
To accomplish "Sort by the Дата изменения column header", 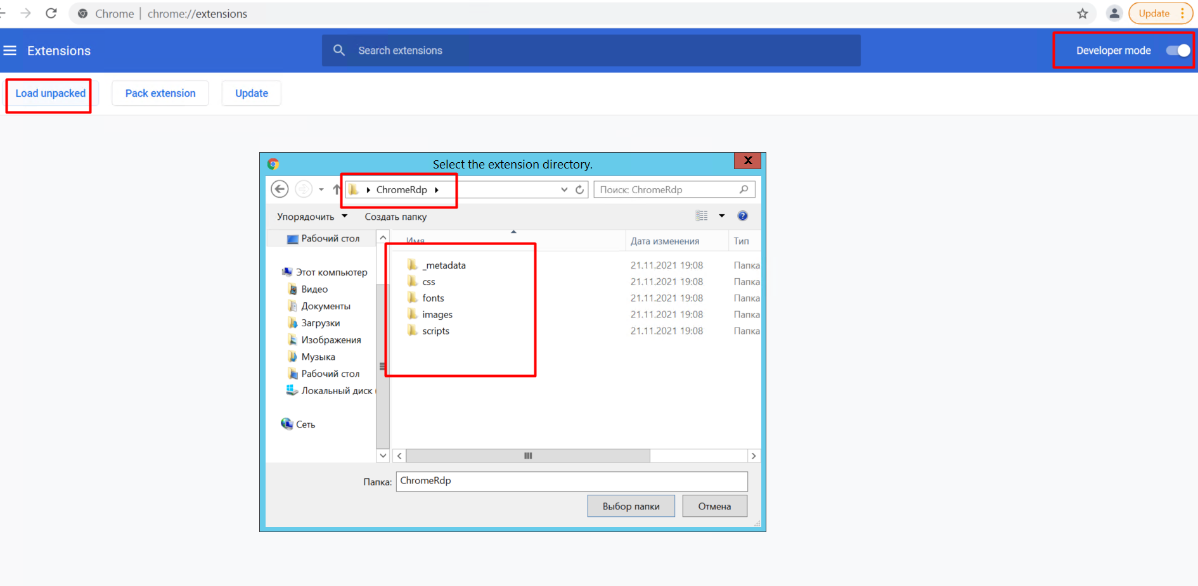I will (x=665, y=241).
